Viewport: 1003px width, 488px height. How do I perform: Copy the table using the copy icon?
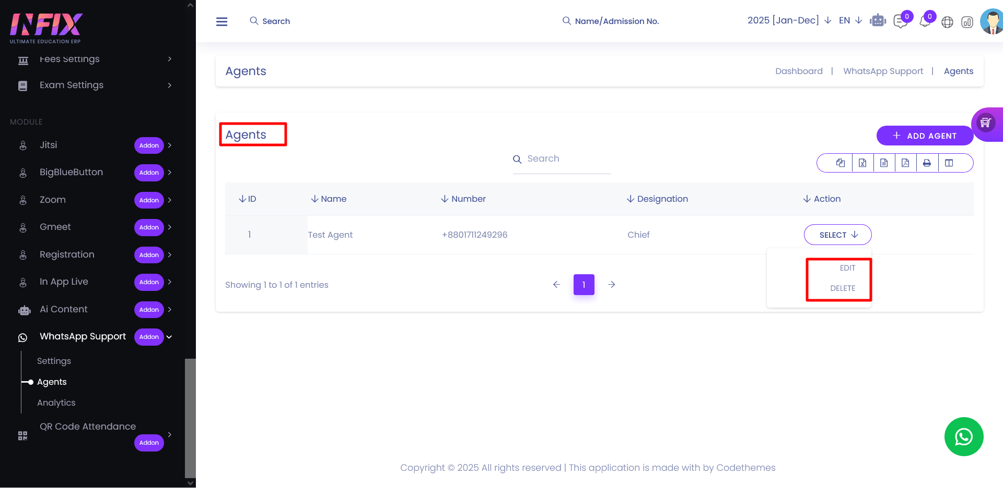coord(840,163)
